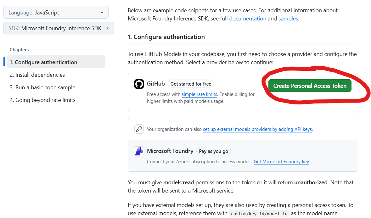Click the key icon for external models
Viewport: 371px width, 218px height.
coord(139,129)
